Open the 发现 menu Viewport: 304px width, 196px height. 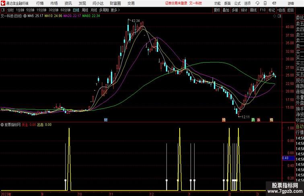coord(82,3)
